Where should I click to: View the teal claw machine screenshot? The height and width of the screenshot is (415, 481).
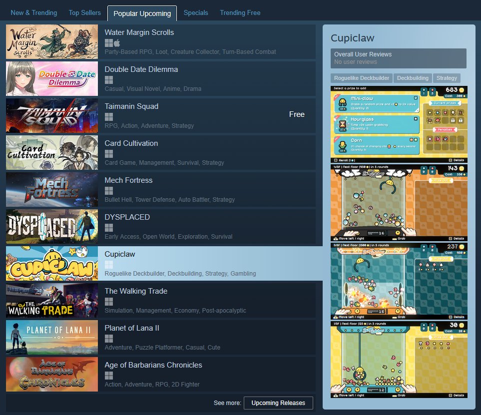pyautogui.click(x=399, y=281)
